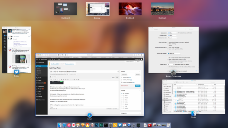
Task: Click the search magnifier icon in the Twitter window sidebar
Action: click(x=5, y=50)
